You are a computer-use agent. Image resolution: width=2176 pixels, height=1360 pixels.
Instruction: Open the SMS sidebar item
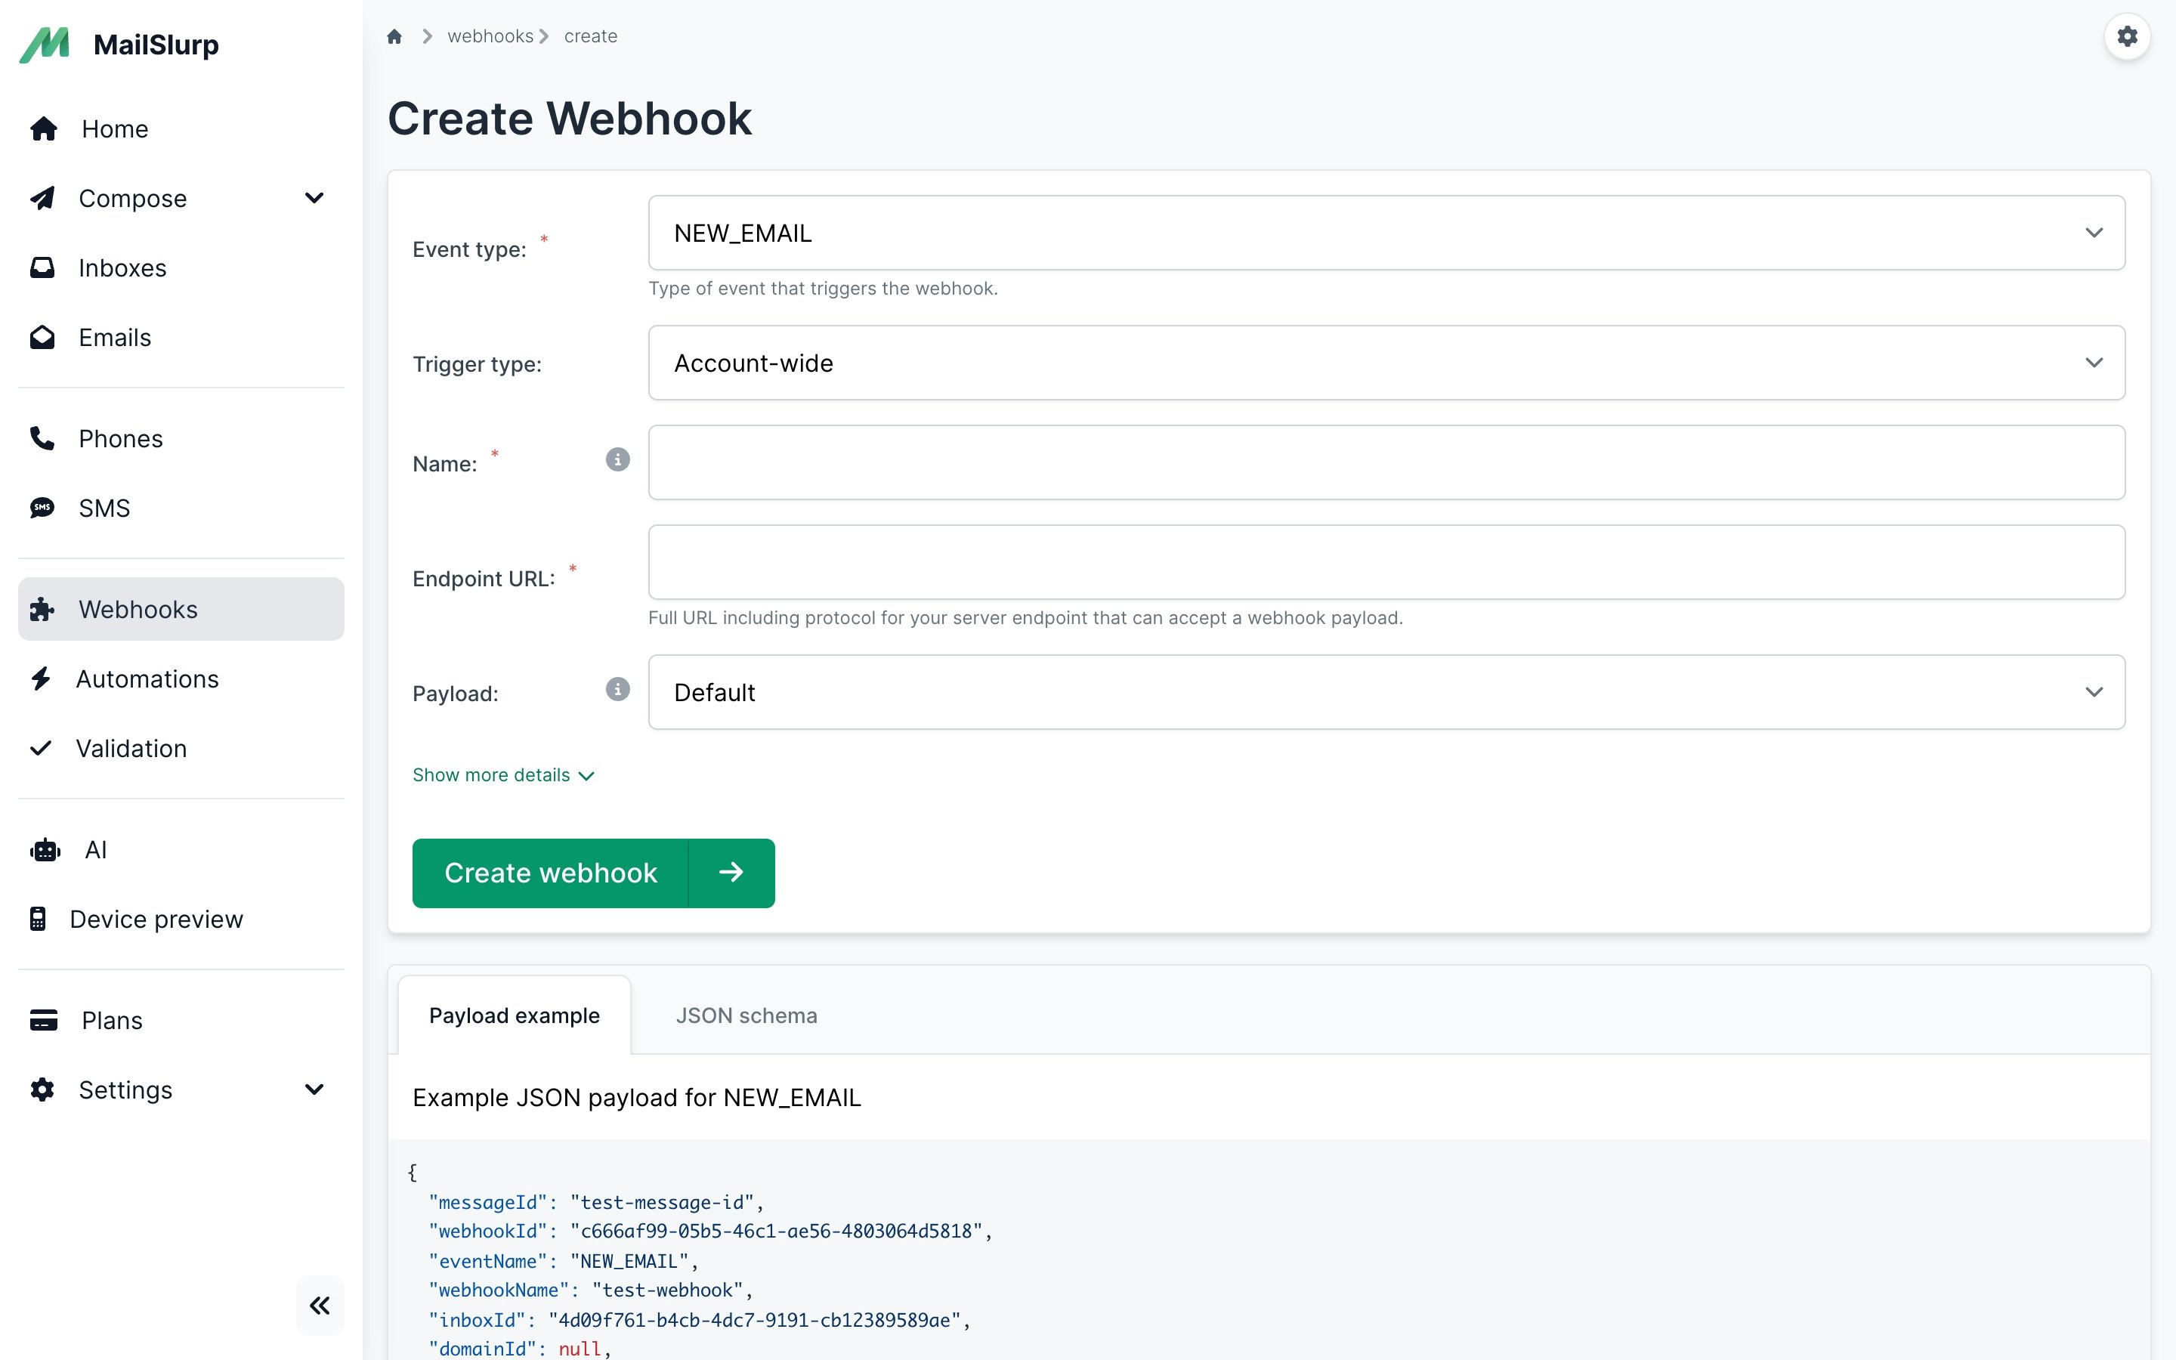104,508
